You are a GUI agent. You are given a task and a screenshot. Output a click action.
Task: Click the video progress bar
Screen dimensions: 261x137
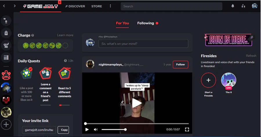(137, 124)
